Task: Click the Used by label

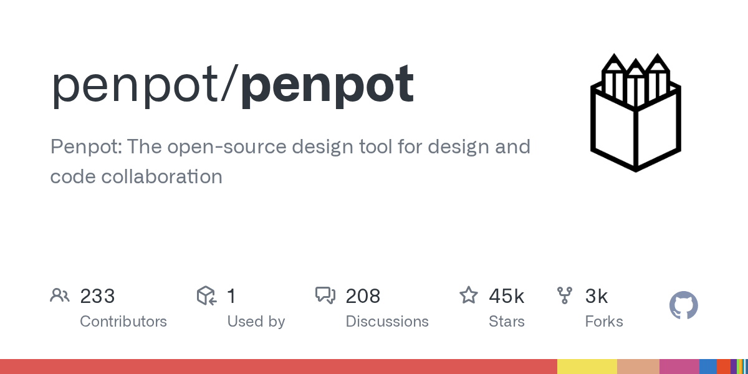Action: click(x=256, y=322)
